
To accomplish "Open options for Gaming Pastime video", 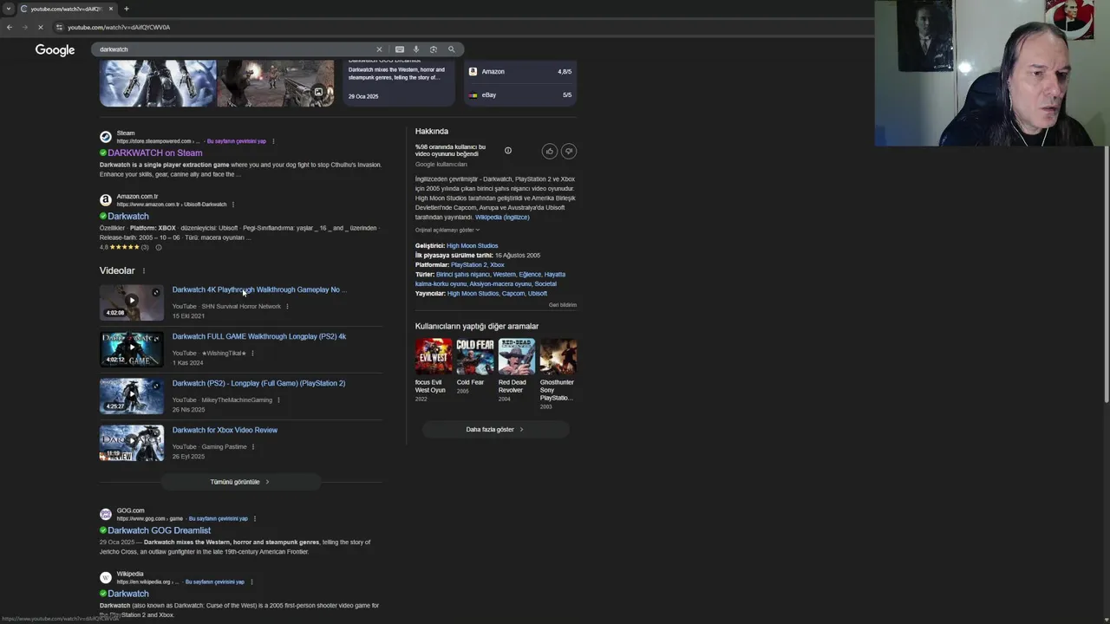I will click(x=253, y=446).
